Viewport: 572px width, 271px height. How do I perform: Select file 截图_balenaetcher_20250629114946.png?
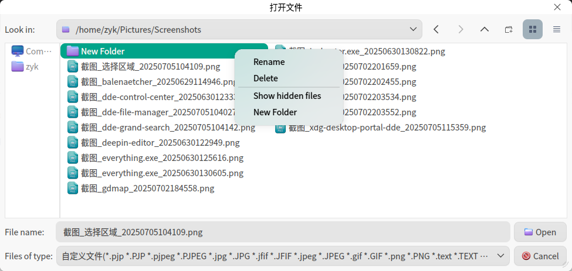click(x=151, y=82)
